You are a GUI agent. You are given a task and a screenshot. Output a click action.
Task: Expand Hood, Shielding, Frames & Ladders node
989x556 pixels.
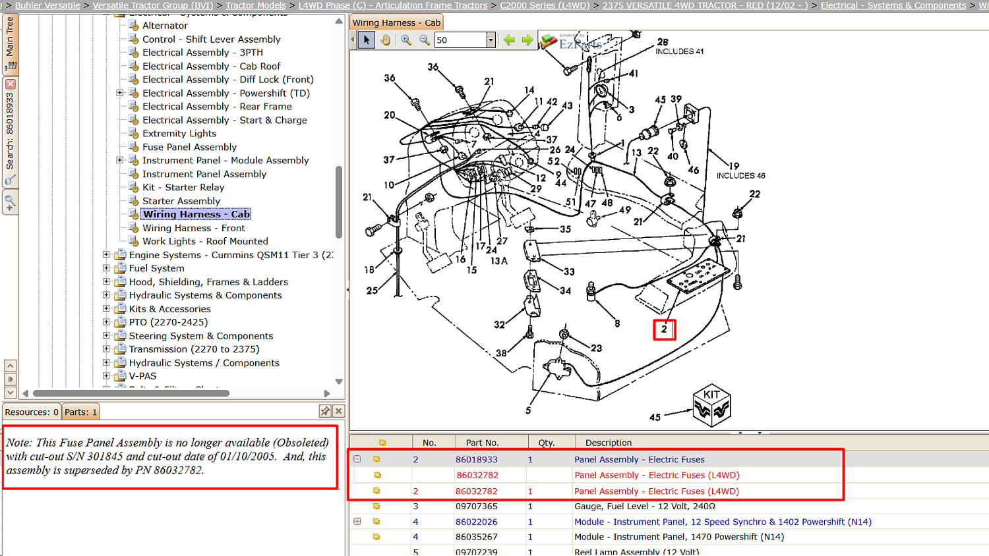click(x=106, y=282)
